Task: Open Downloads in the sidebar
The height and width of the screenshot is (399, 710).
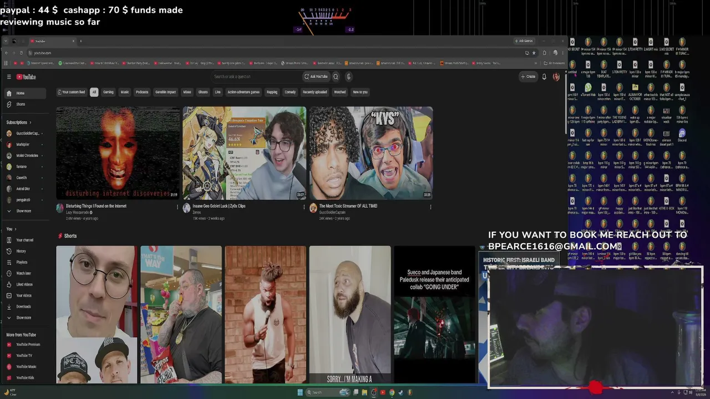Action: click(x=26, y=306)
